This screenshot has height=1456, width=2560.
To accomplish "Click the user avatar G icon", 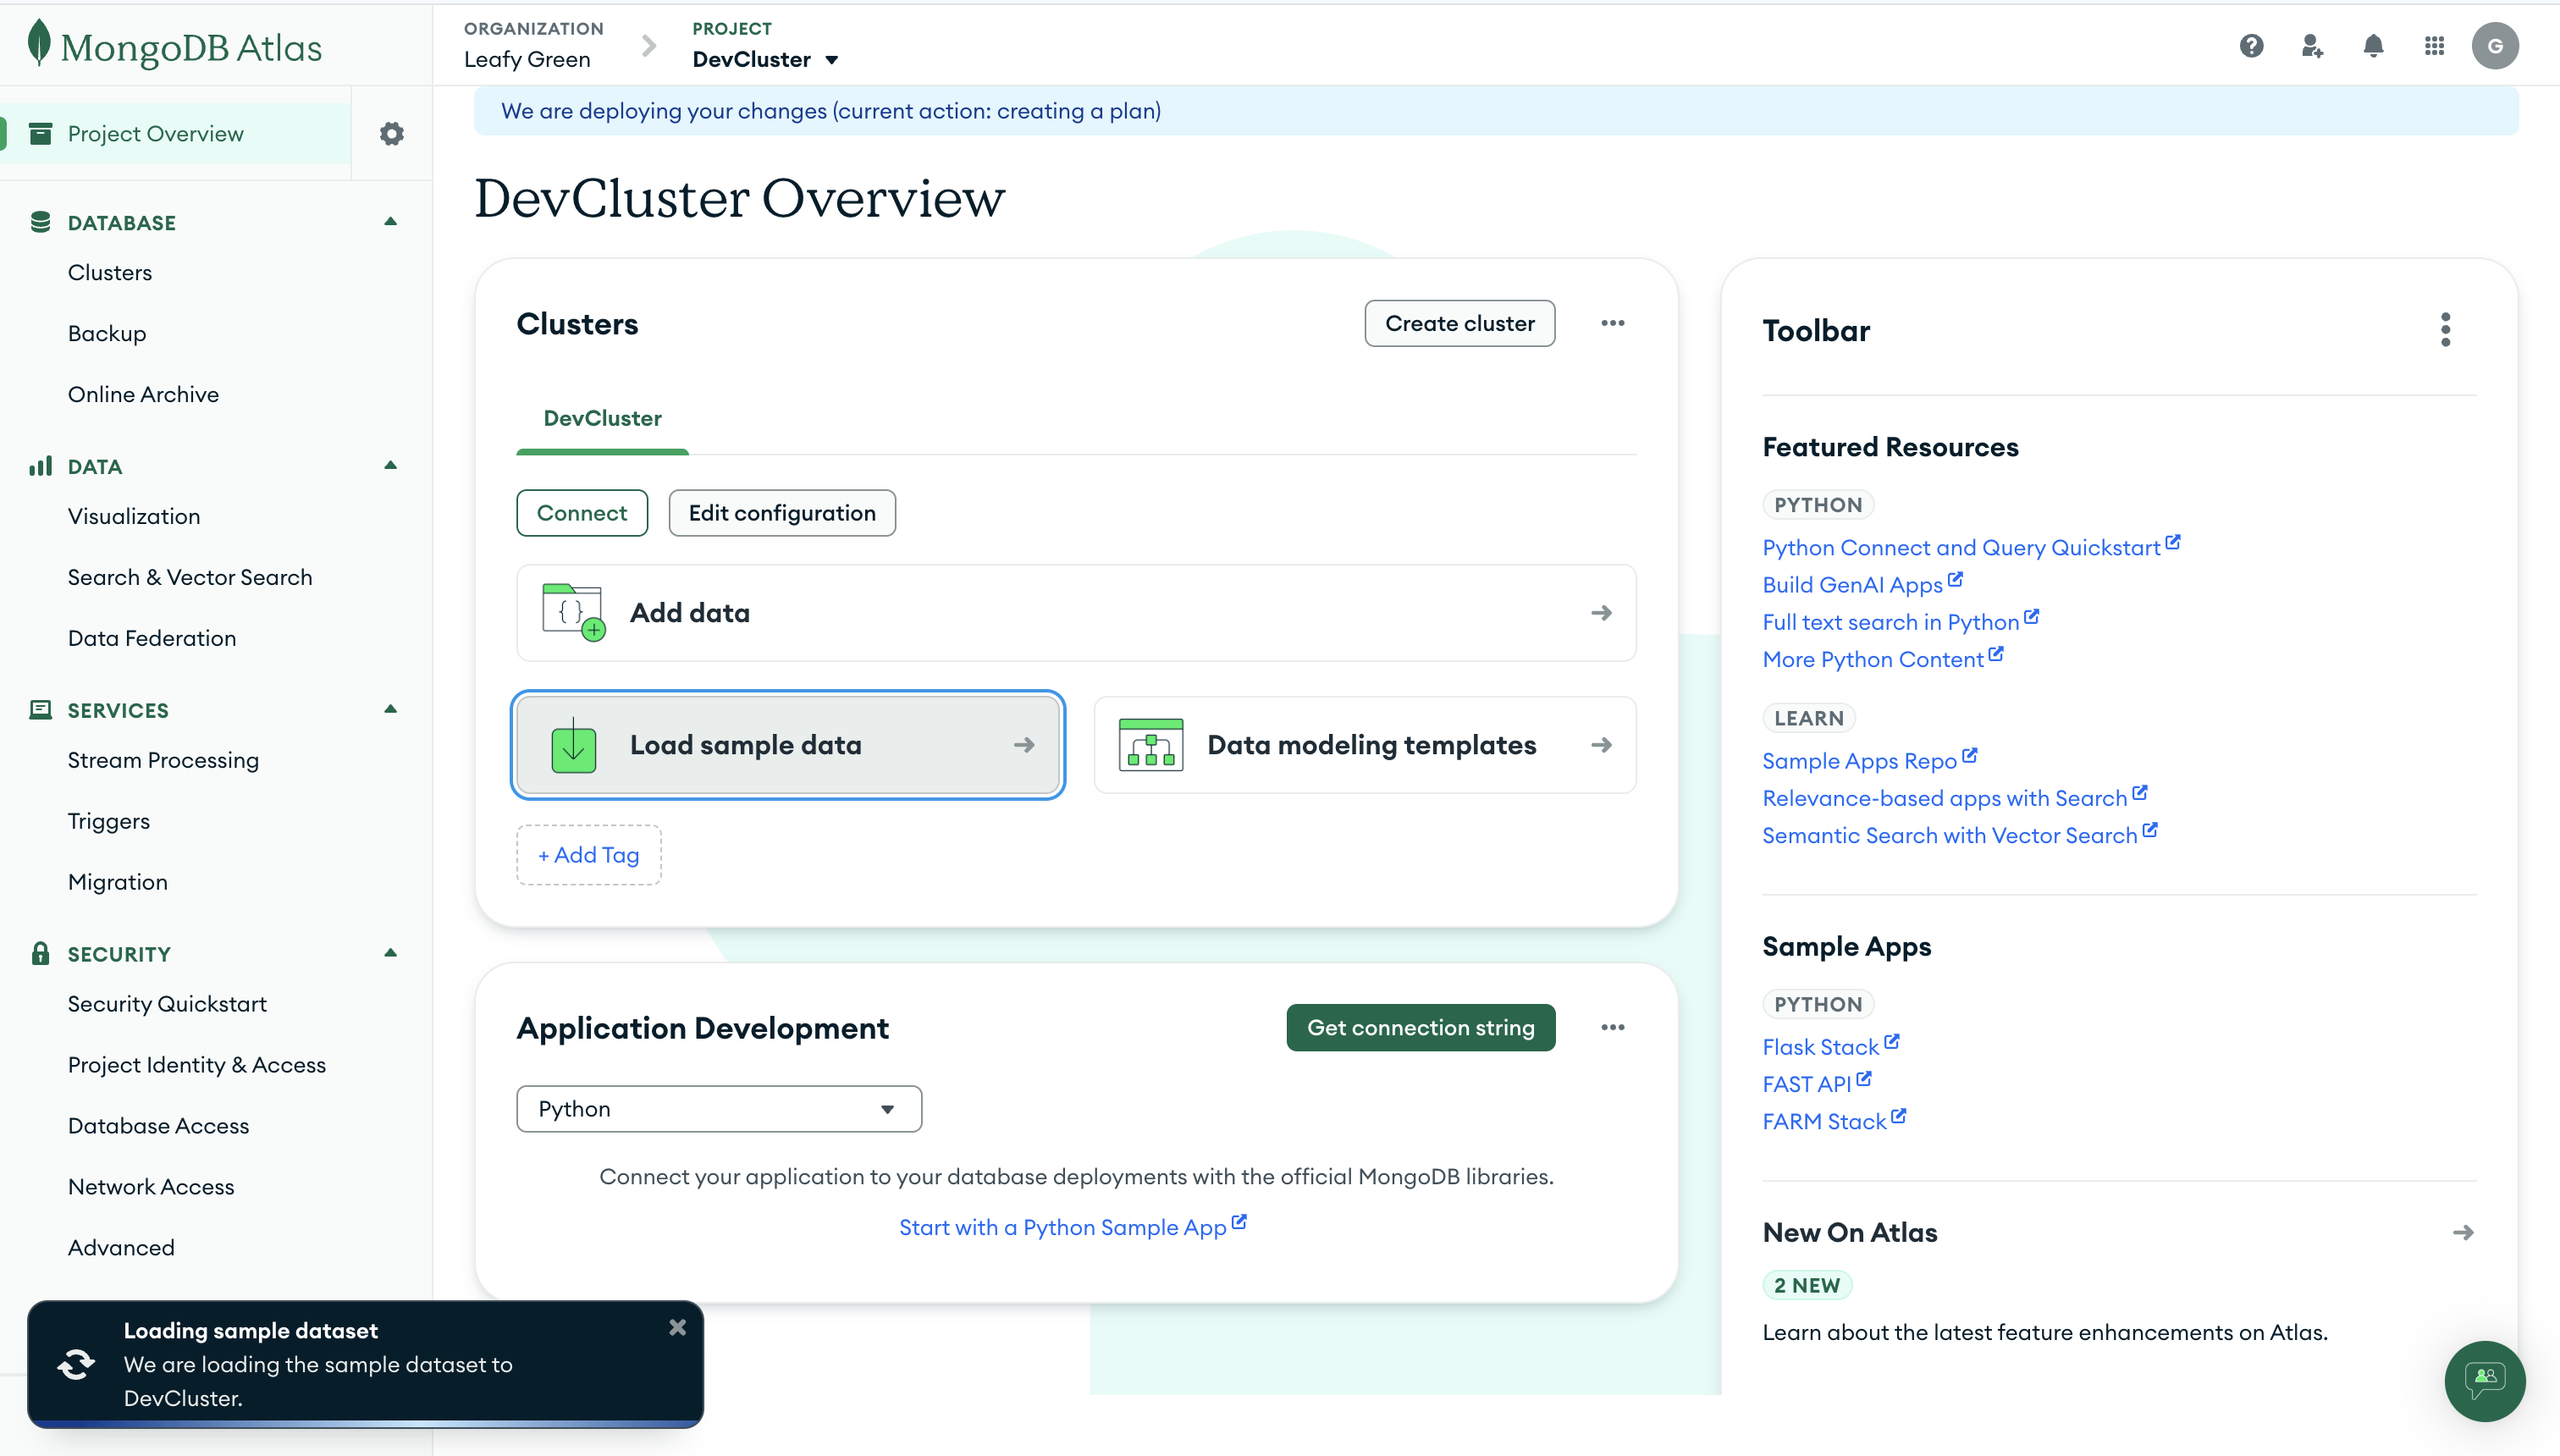I will tap(2495, 46).
